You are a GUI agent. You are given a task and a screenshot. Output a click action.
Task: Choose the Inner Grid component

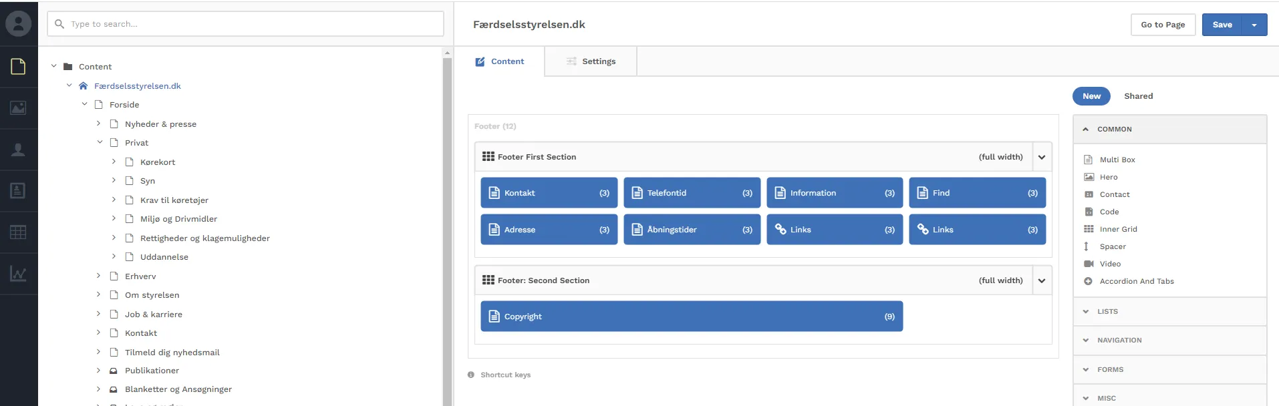pos(1118,229)
